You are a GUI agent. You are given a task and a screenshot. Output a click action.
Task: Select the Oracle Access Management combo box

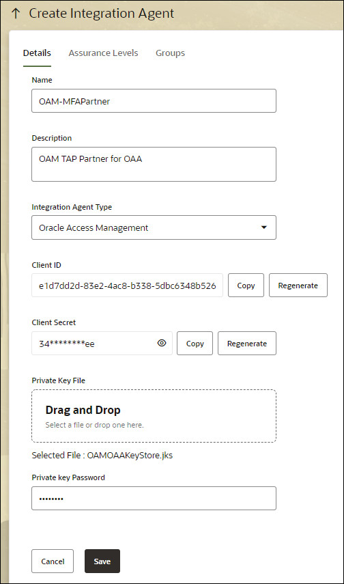click(x=154, y=227)
